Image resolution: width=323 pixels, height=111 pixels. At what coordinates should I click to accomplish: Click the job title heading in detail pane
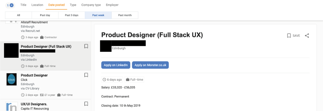coord(152,35)
